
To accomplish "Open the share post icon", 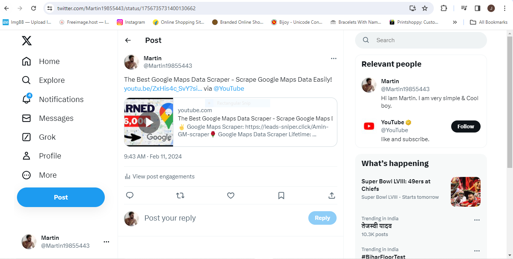I will (x=332, y=195).
